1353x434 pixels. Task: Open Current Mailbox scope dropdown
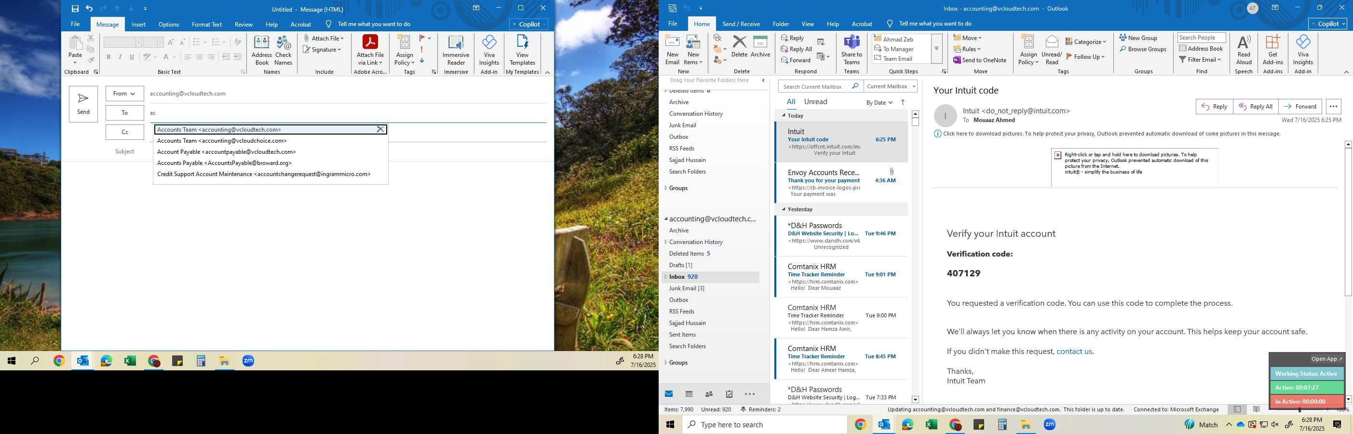tap(892, 86)
